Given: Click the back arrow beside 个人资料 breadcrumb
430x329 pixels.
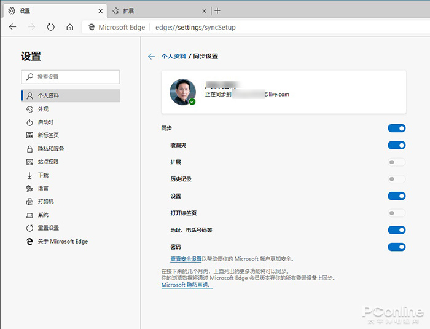Looking at the screenshot, I should [151, 57].
